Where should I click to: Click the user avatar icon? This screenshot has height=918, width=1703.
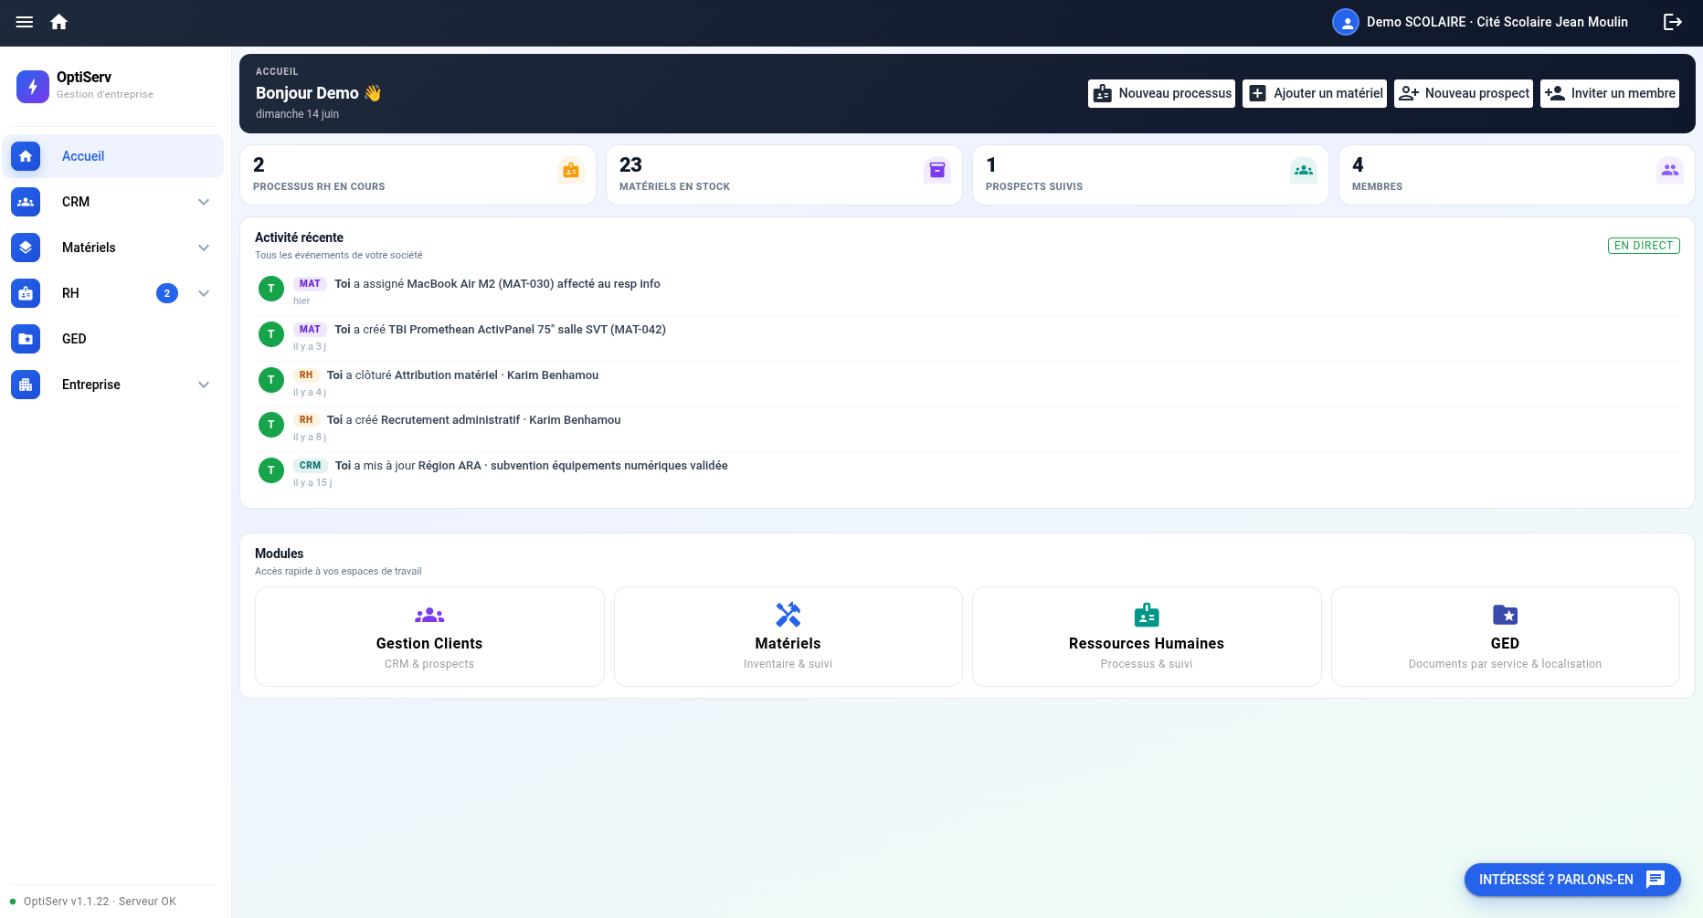click(x=1346, y=22)
